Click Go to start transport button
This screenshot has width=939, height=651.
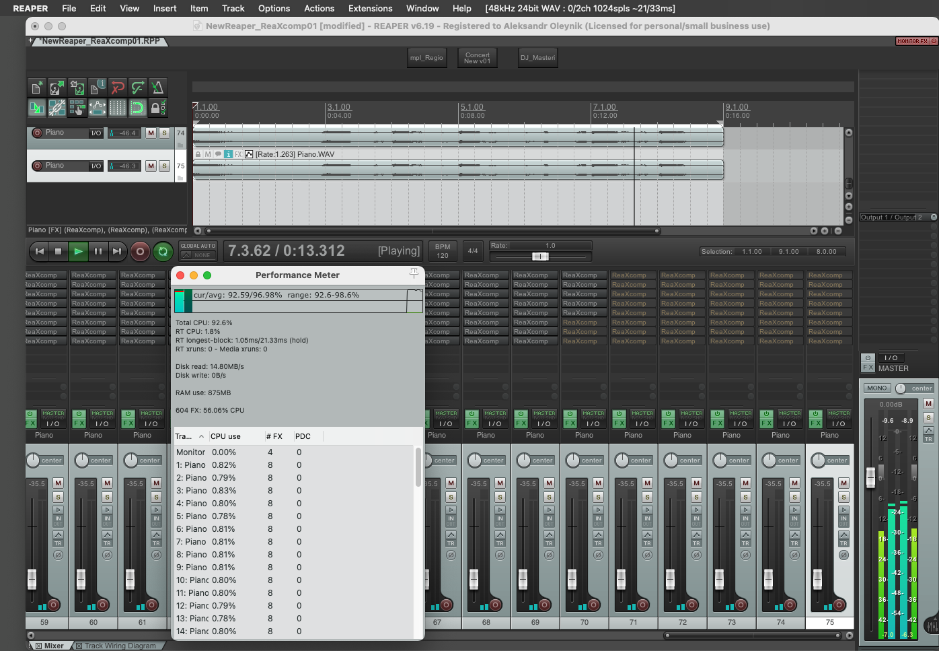[x=40, y=251]
